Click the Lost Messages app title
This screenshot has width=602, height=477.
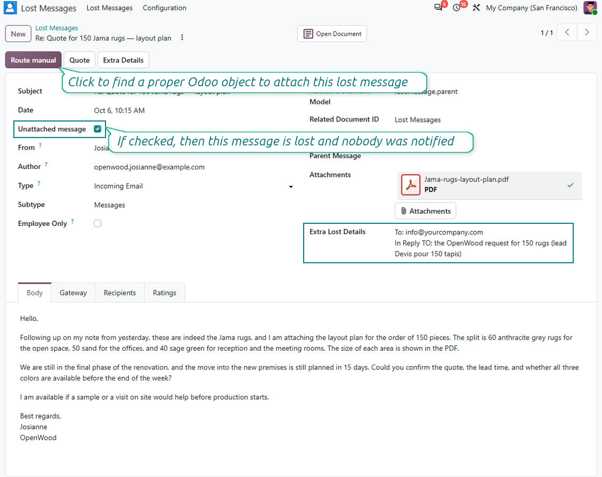coord(48,8)
